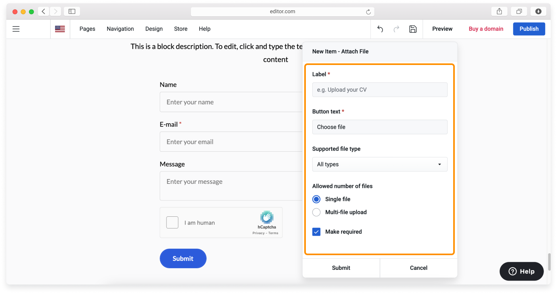Click the US flag language icon
The height and width of the screenshot is (294, 557).
[x=60, y=29]
